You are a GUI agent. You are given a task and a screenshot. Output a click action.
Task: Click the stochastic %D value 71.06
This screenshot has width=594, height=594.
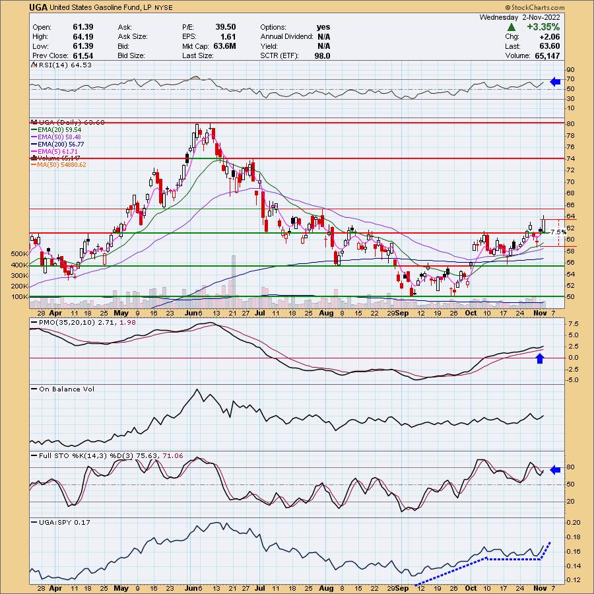(x=173, y=455)
